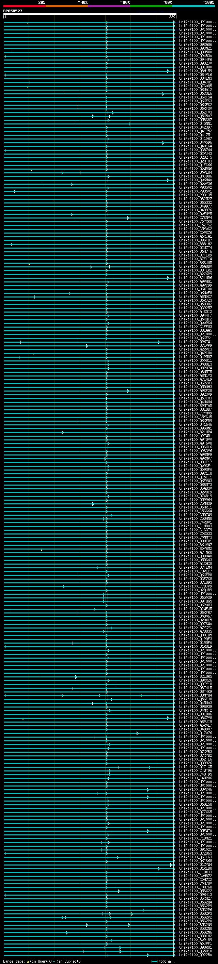
Task: Open hit UniRef100_C5MHS9
Action: click(x=195, y=503)
